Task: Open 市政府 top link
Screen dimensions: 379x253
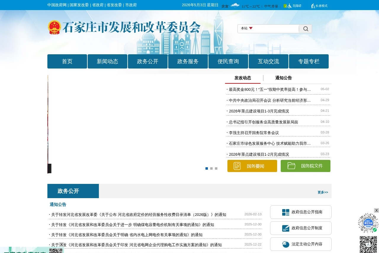Action: pyautogui.click(x=131, y=5)
